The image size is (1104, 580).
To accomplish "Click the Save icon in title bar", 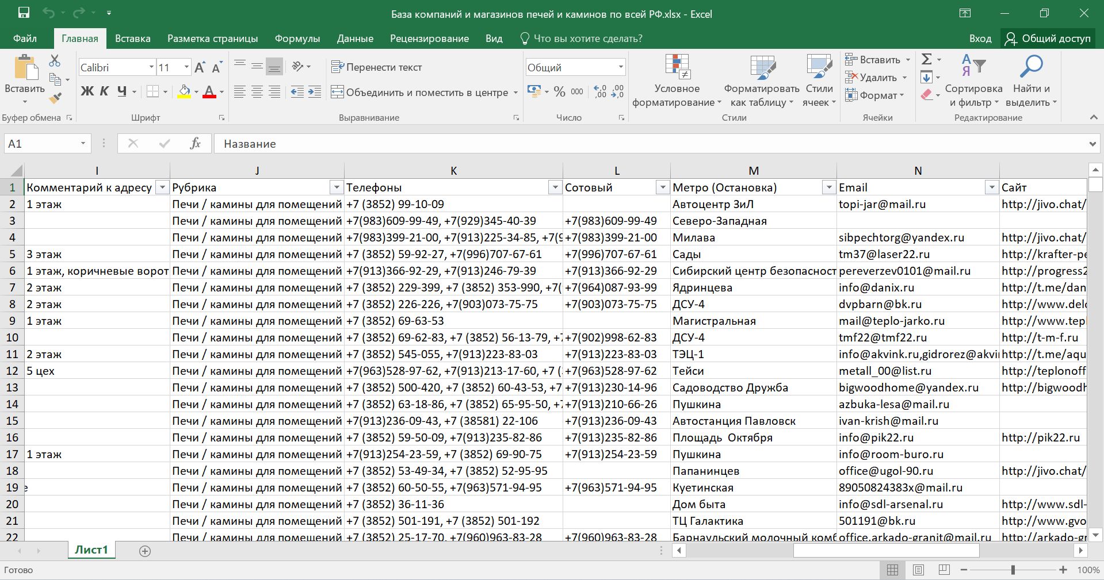I will (24, 13).
